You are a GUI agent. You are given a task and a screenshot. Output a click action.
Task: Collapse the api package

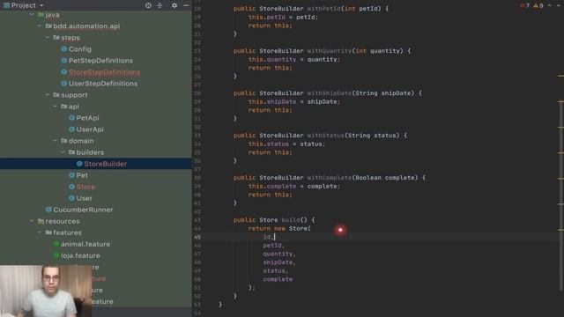pyautogui.click(x=55, y=107)
